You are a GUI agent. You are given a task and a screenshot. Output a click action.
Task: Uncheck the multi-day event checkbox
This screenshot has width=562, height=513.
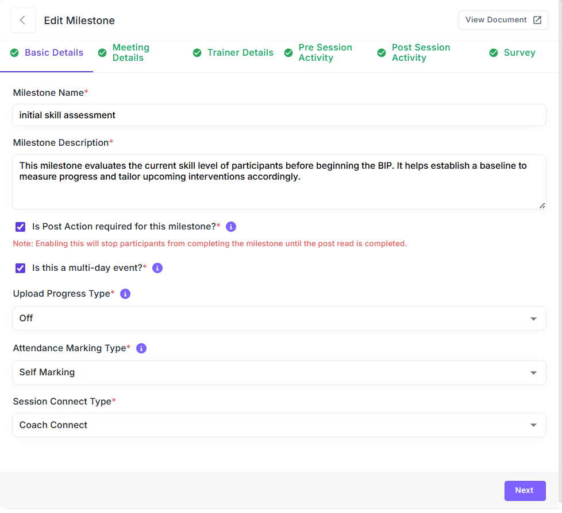click(21, 268)
